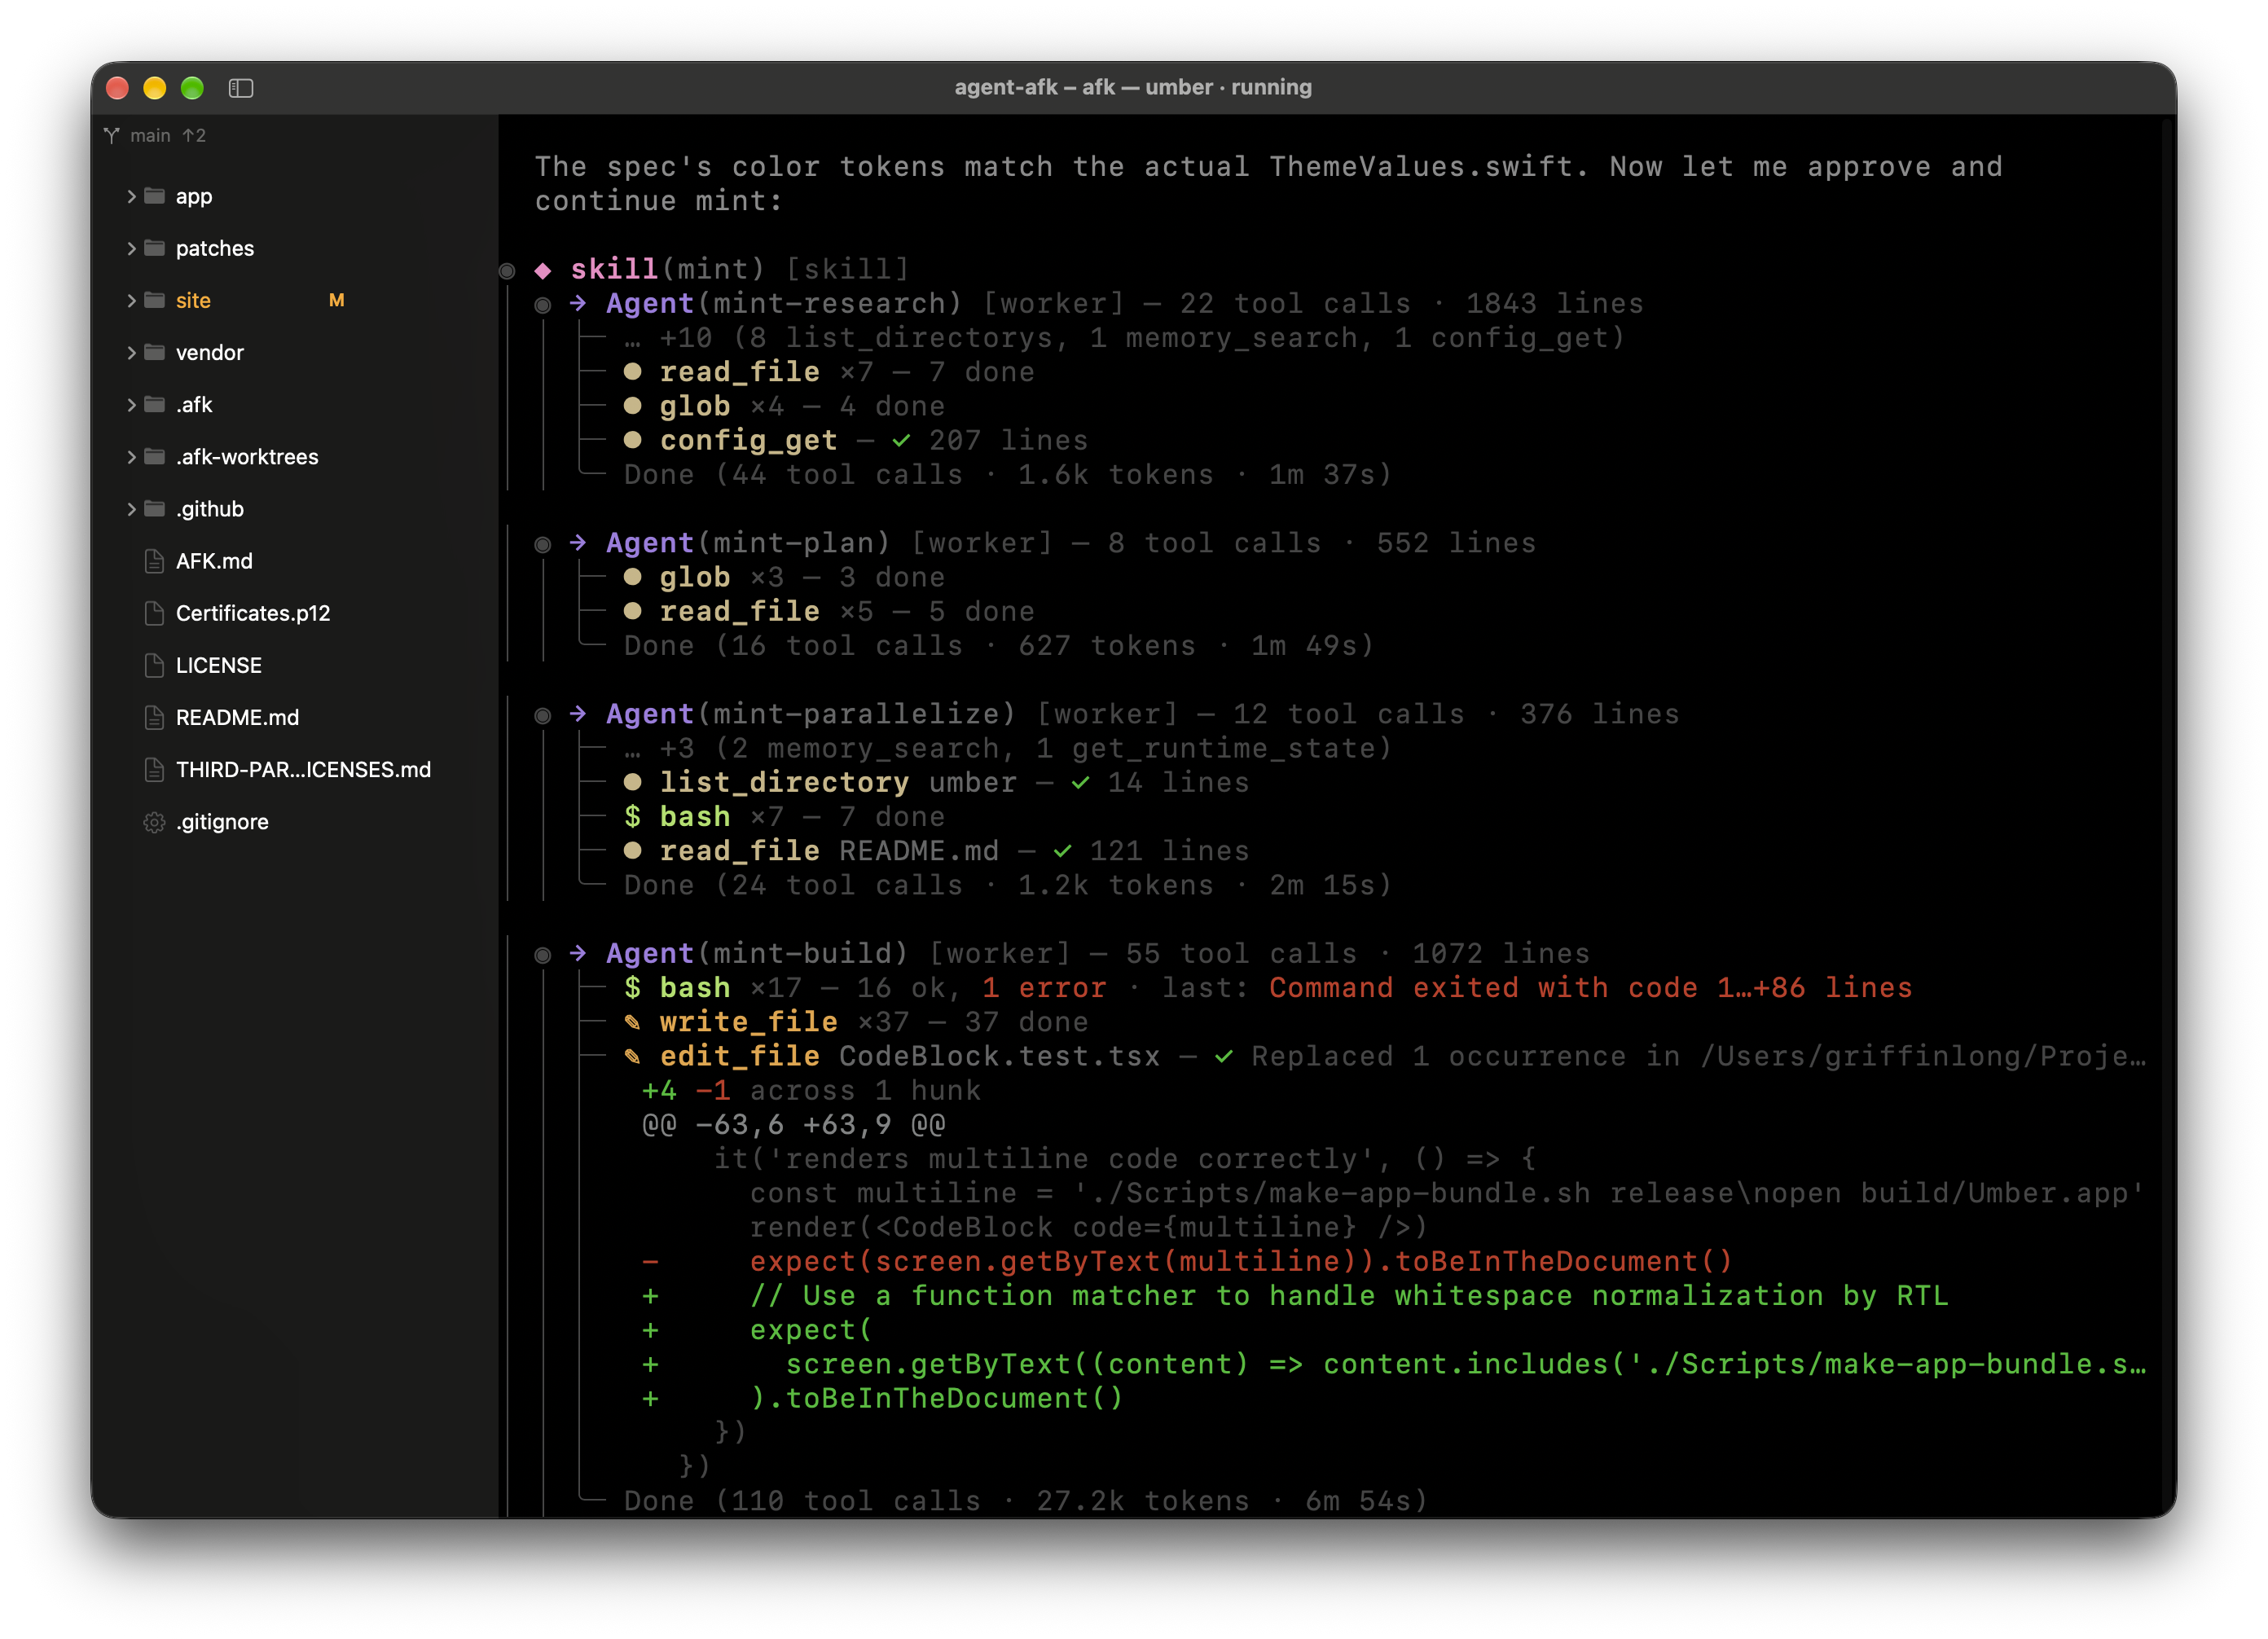
Task: Expand the .github folder chevron
Action: tap(131, 509)
